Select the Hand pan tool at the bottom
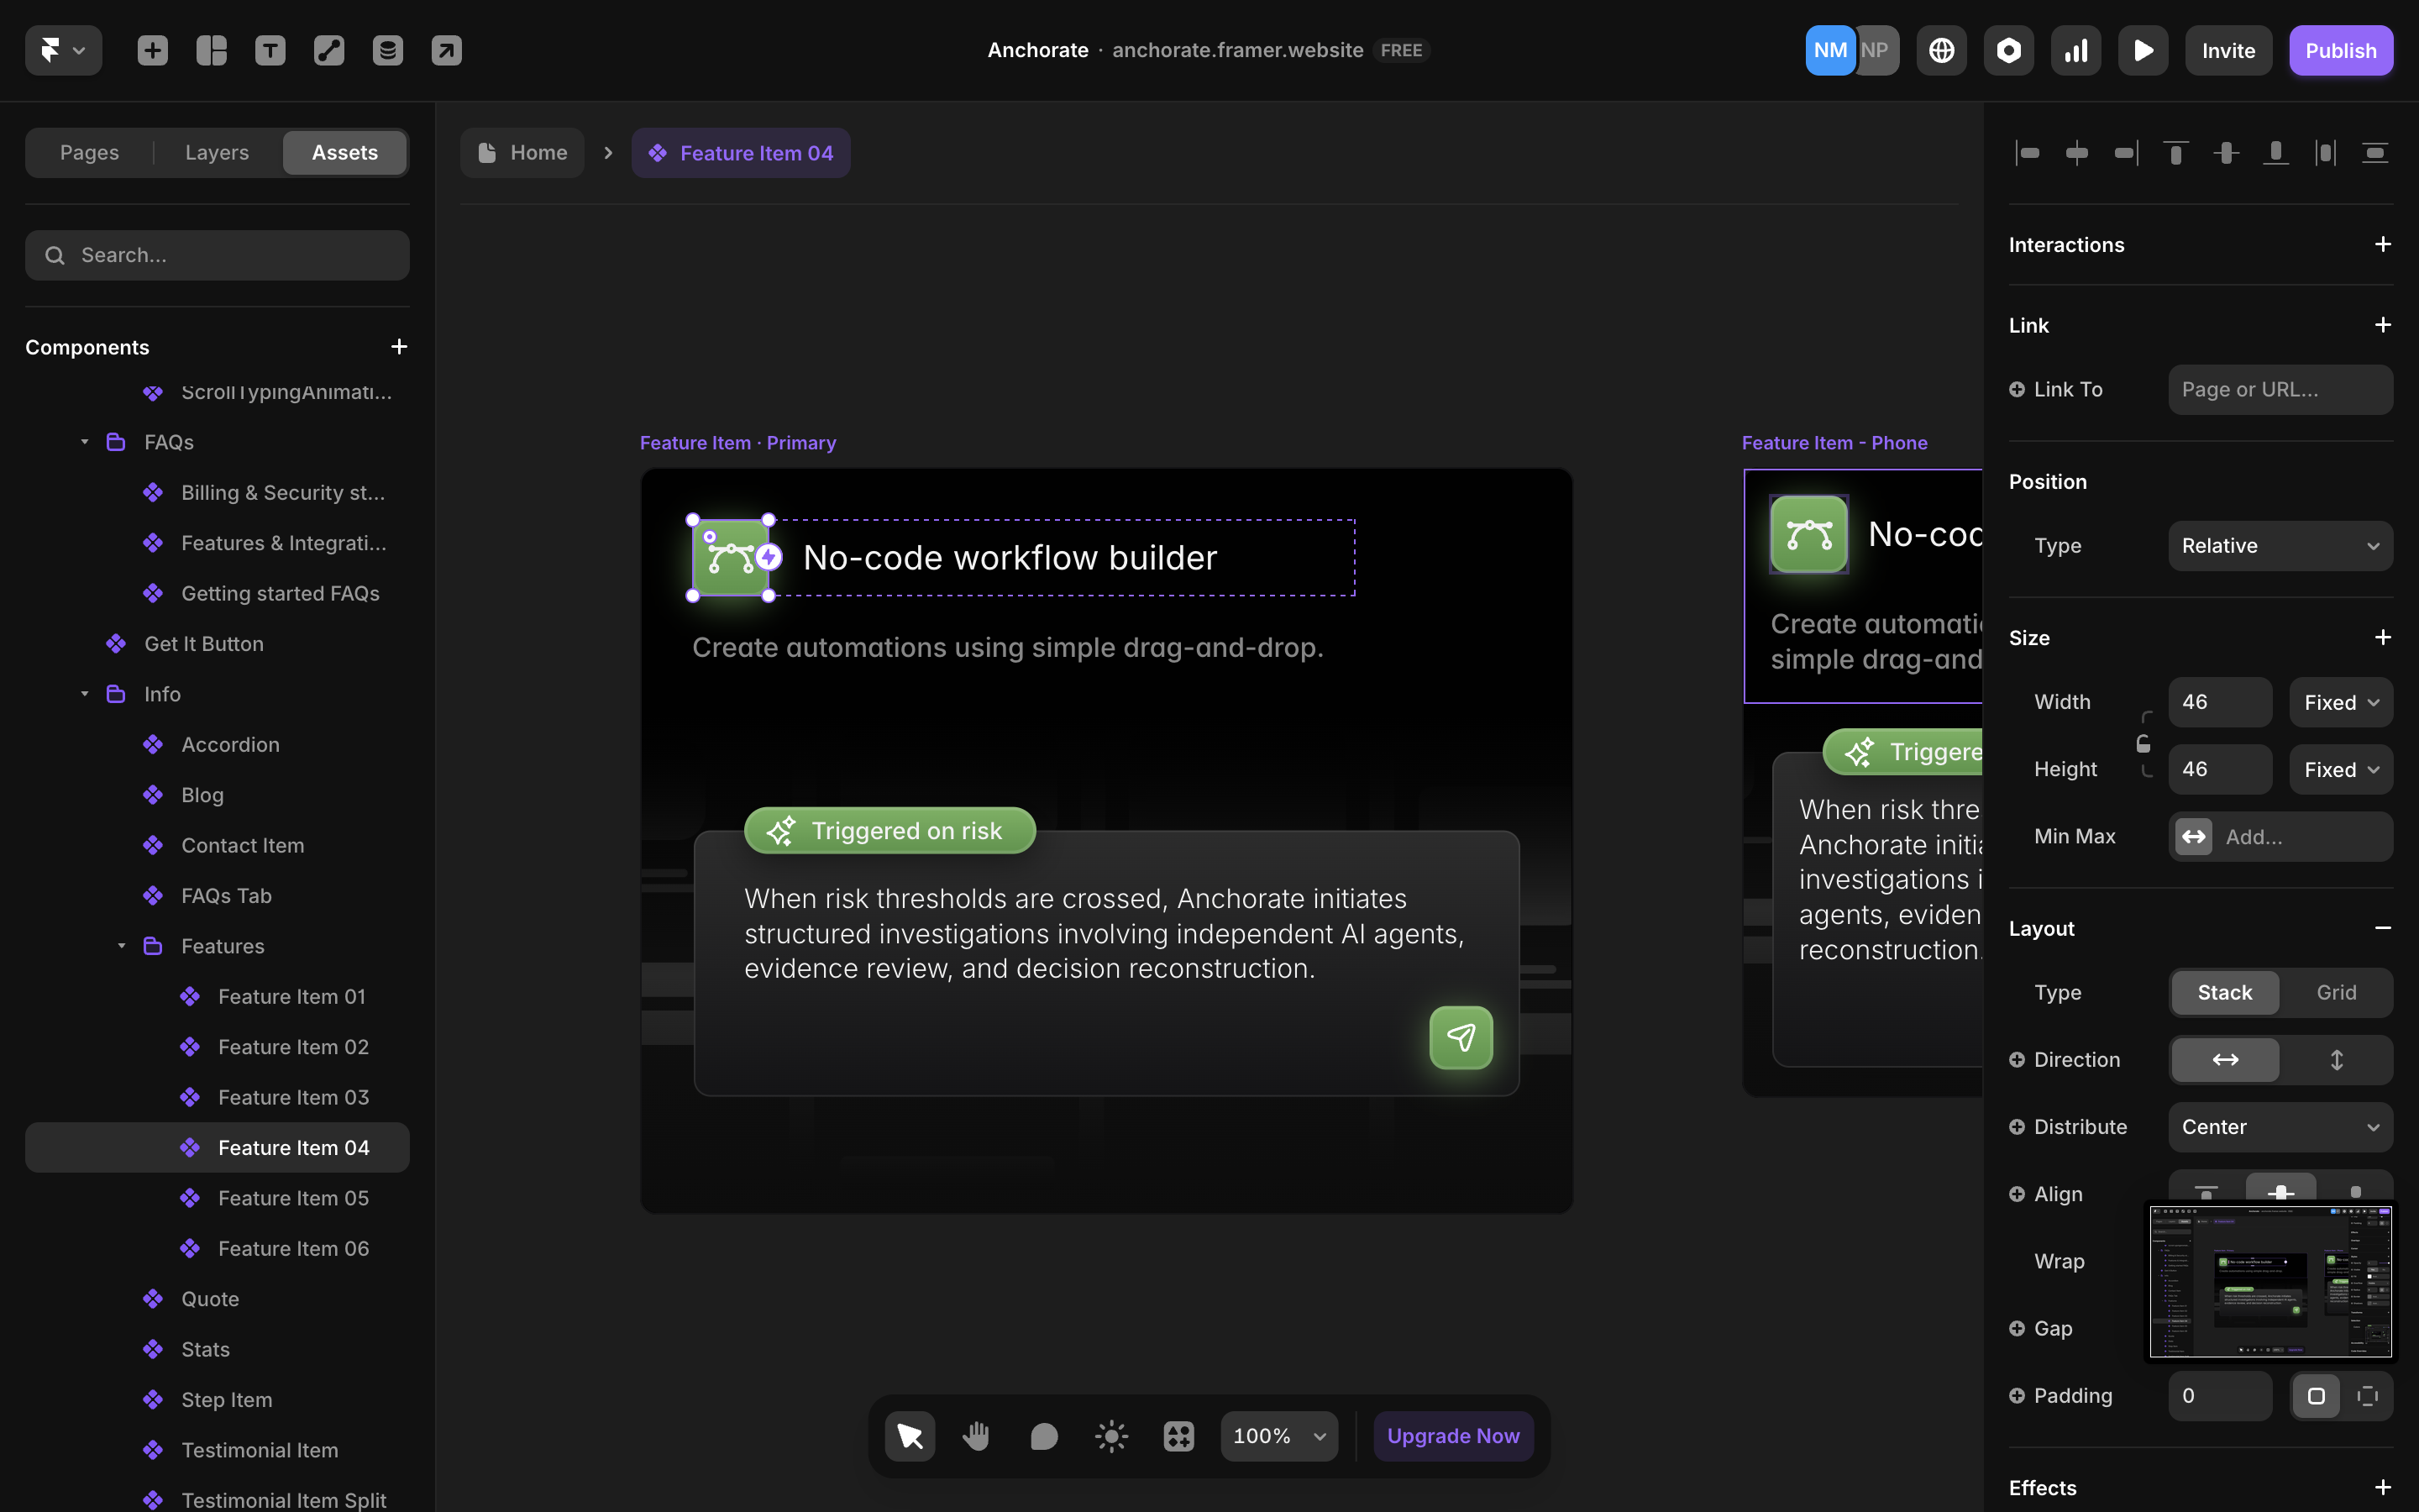 click(976, 1435)
